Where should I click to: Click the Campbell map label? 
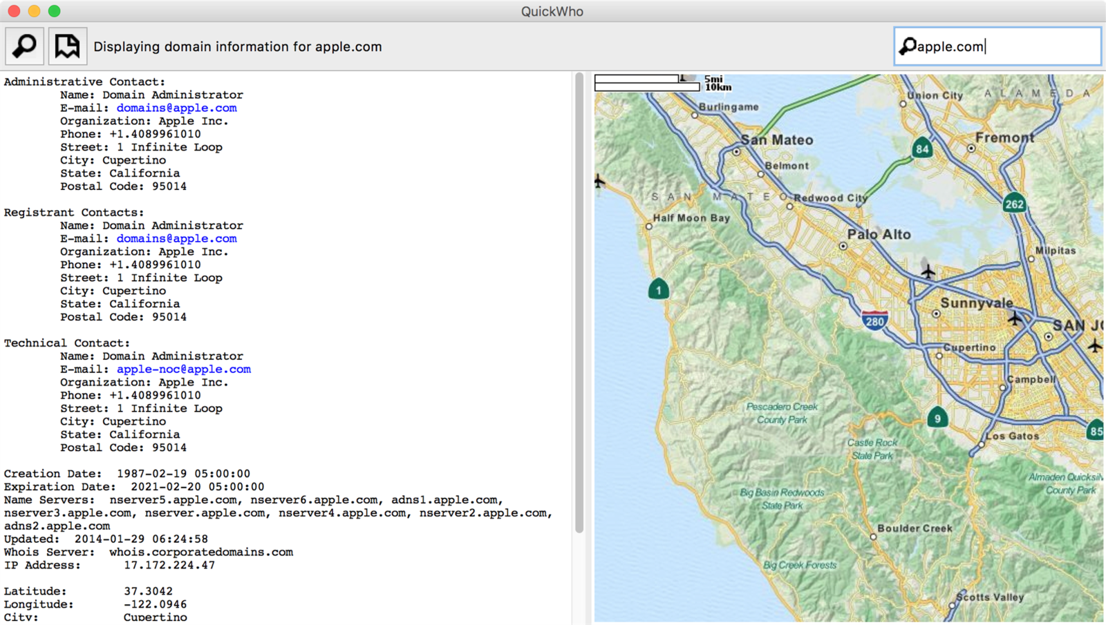coord(1031,379)
